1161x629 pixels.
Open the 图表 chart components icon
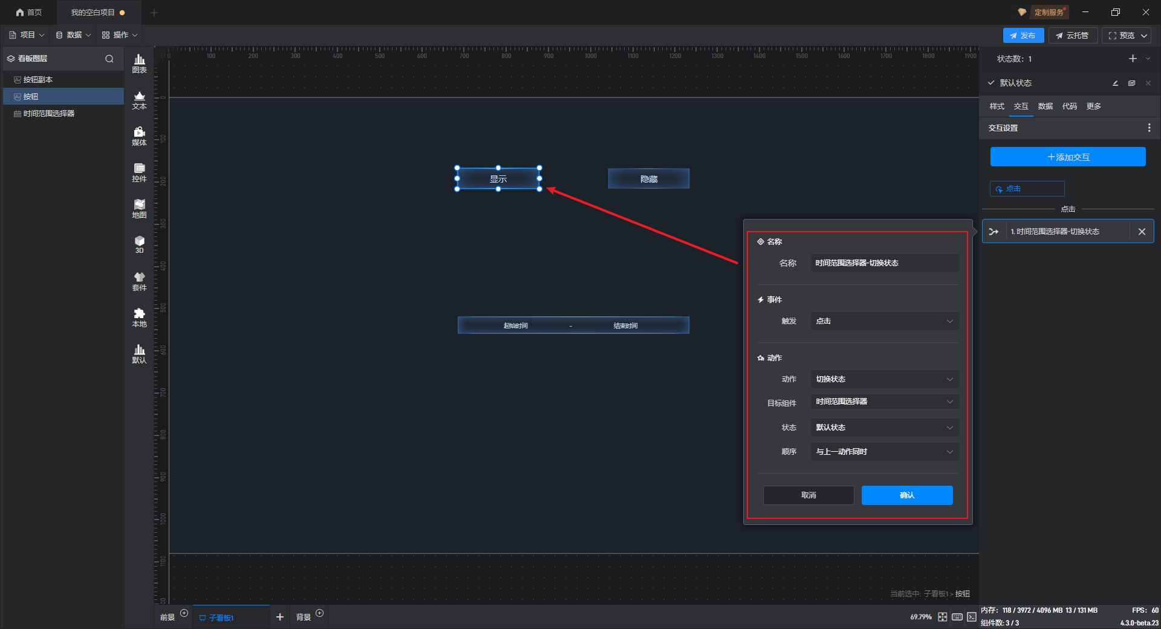pyautogui.click(x=139, y=63)
